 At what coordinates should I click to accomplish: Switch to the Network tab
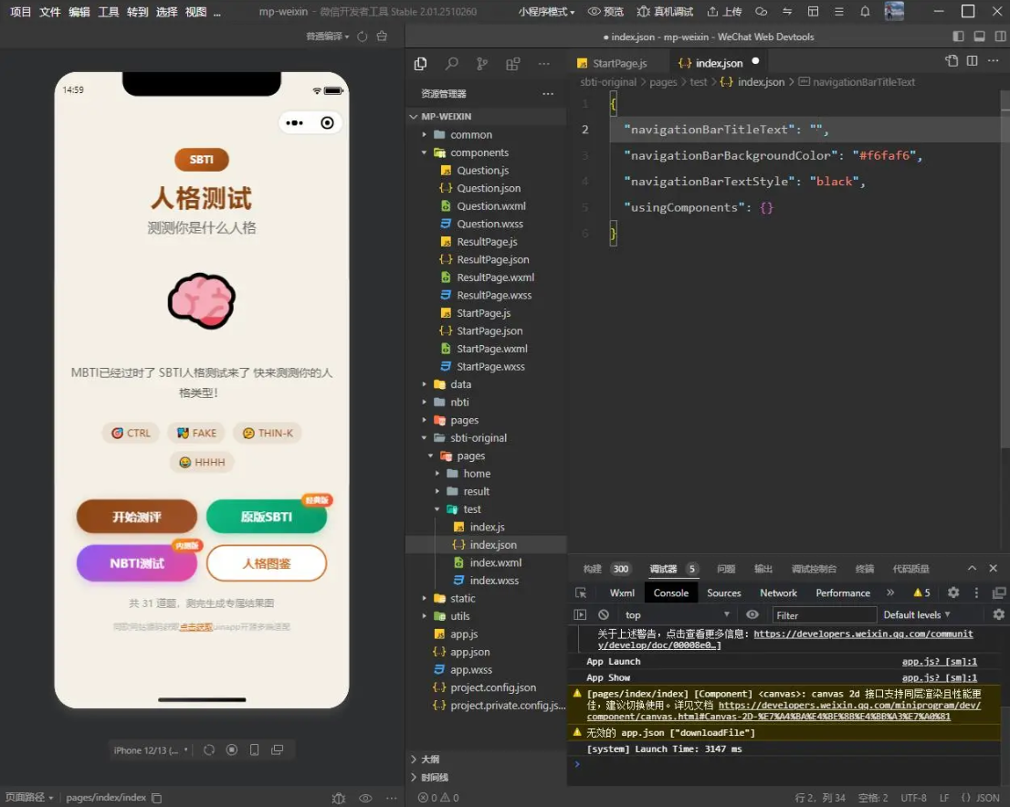tap(778, 592)
